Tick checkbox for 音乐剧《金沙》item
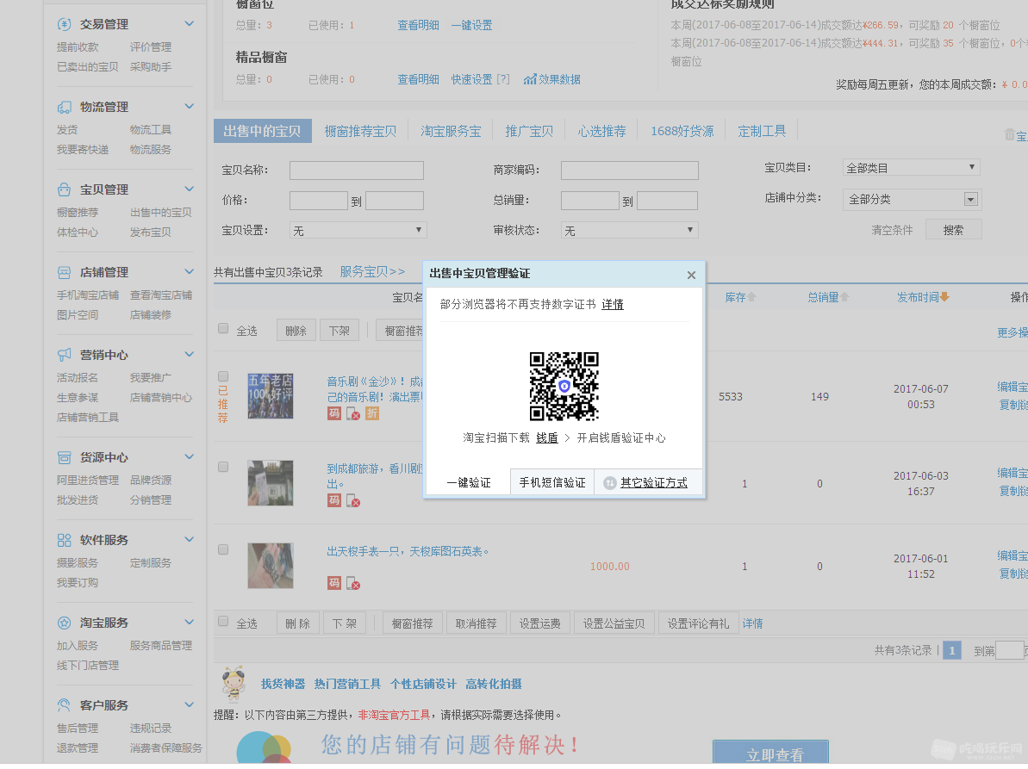The image size is (1028, 769). [x=223, y=376]
